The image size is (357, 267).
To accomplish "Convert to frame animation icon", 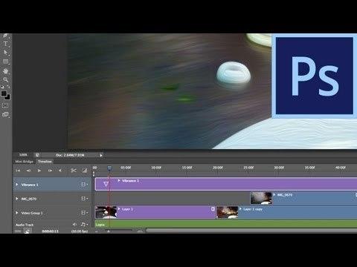I will click(18, 231).
